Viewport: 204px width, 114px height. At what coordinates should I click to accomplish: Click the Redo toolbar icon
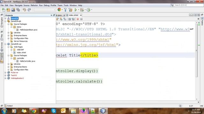pos(29,10)
